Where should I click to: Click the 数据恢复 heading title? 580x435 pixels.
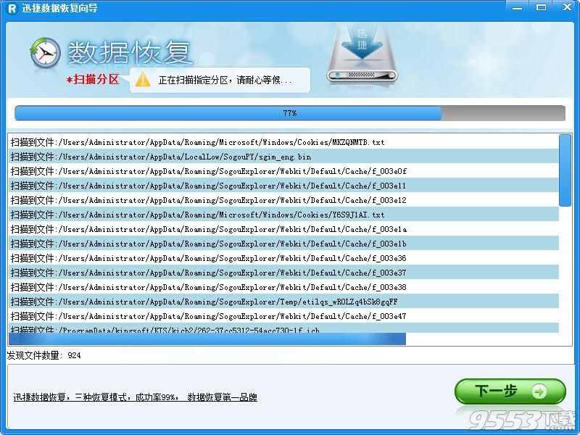pyautogui.click(x=129, y=52)
